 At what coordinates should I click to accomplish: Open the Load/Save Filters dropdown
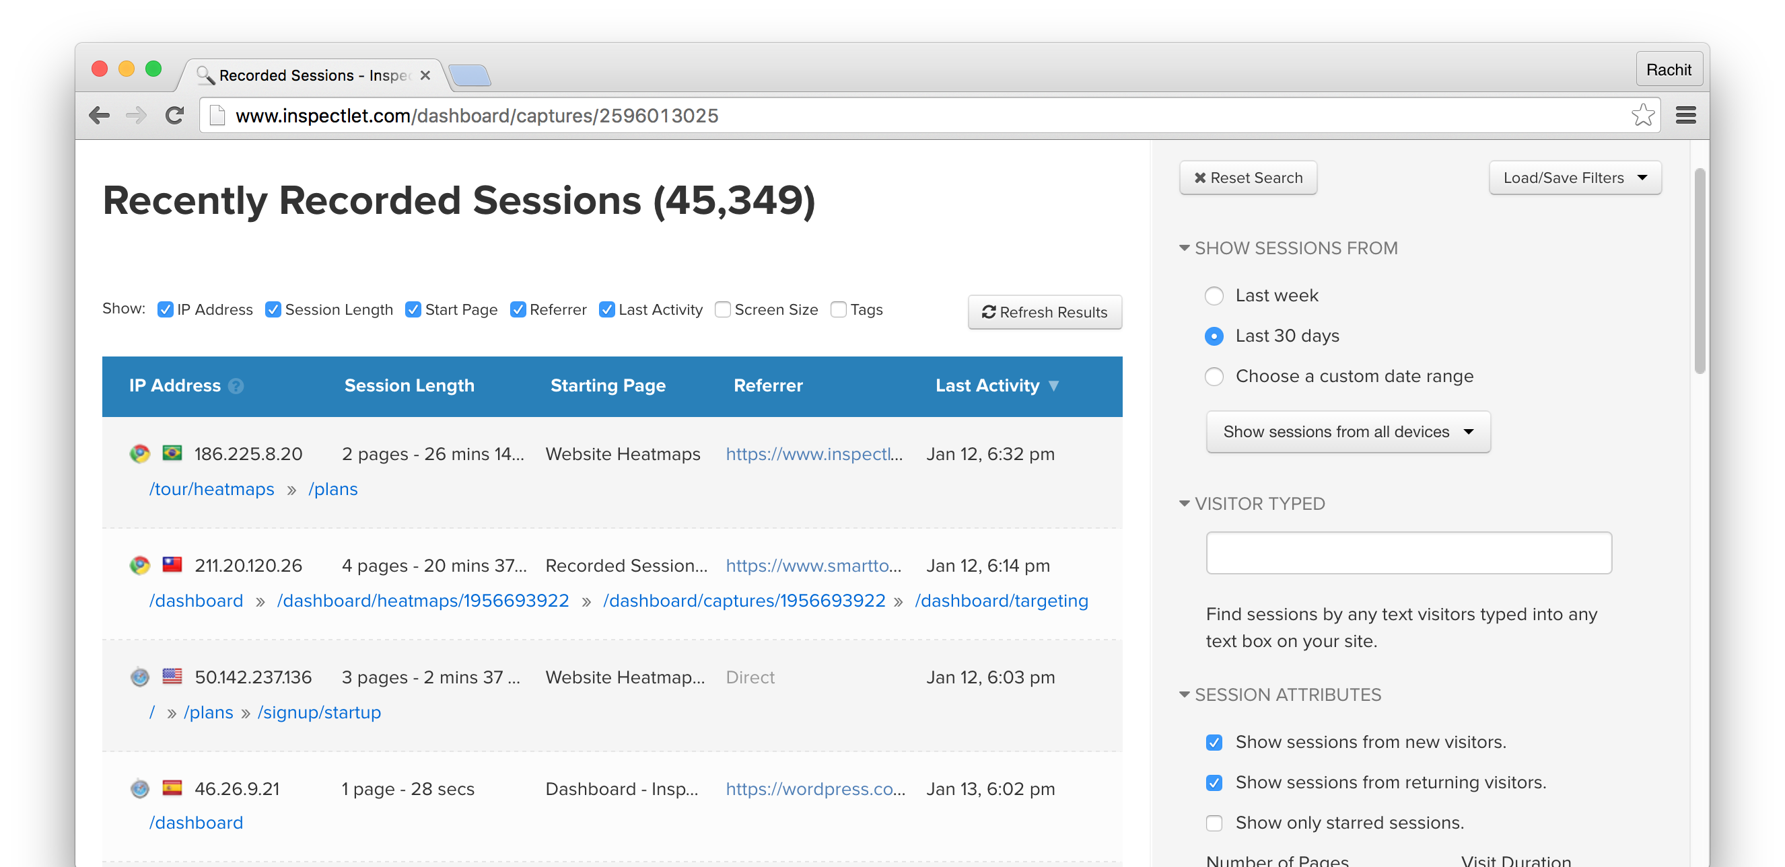[x=1575, y=178]
